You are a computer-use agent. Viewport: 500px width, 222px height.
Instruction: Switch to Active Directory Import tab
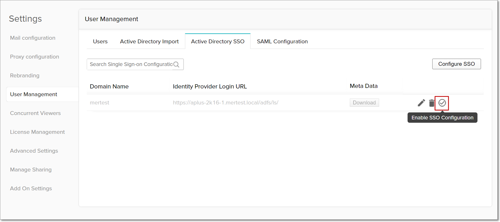pyautogui.click(x=149, y=42)
